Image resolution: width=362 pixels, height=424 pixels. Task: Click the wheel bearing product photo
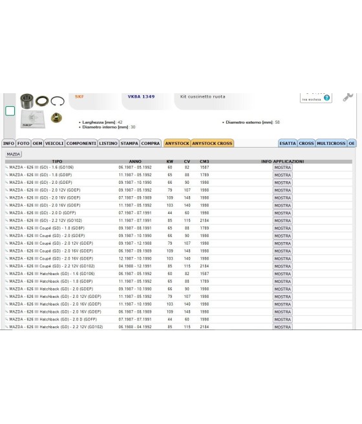coord(27,101)
